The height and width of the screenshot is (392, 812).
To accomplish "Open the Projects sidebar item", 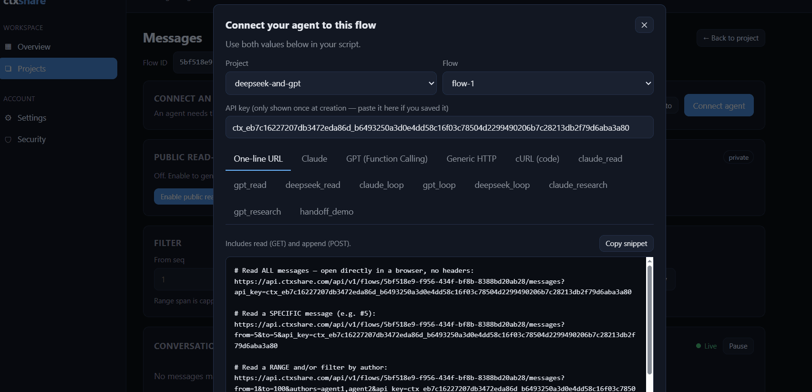I will point(59,69).
